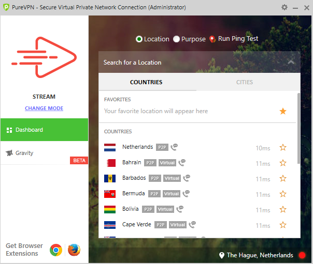The image size is (313, 264).
Task: Select the Bahrain country name
Action: pyautogui.click(x=132, y=163)
